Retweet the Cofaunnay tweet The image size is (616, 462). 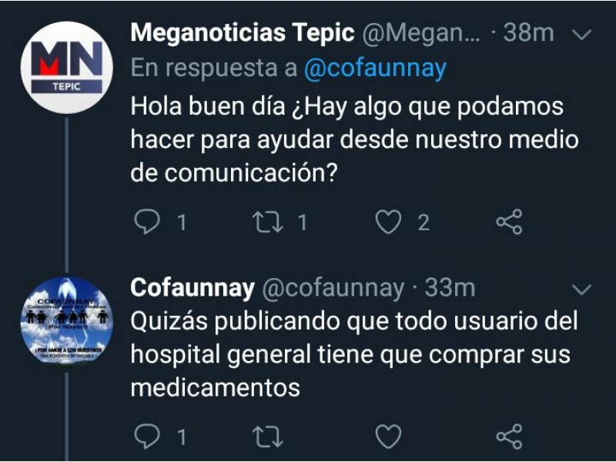coord(267,437)
